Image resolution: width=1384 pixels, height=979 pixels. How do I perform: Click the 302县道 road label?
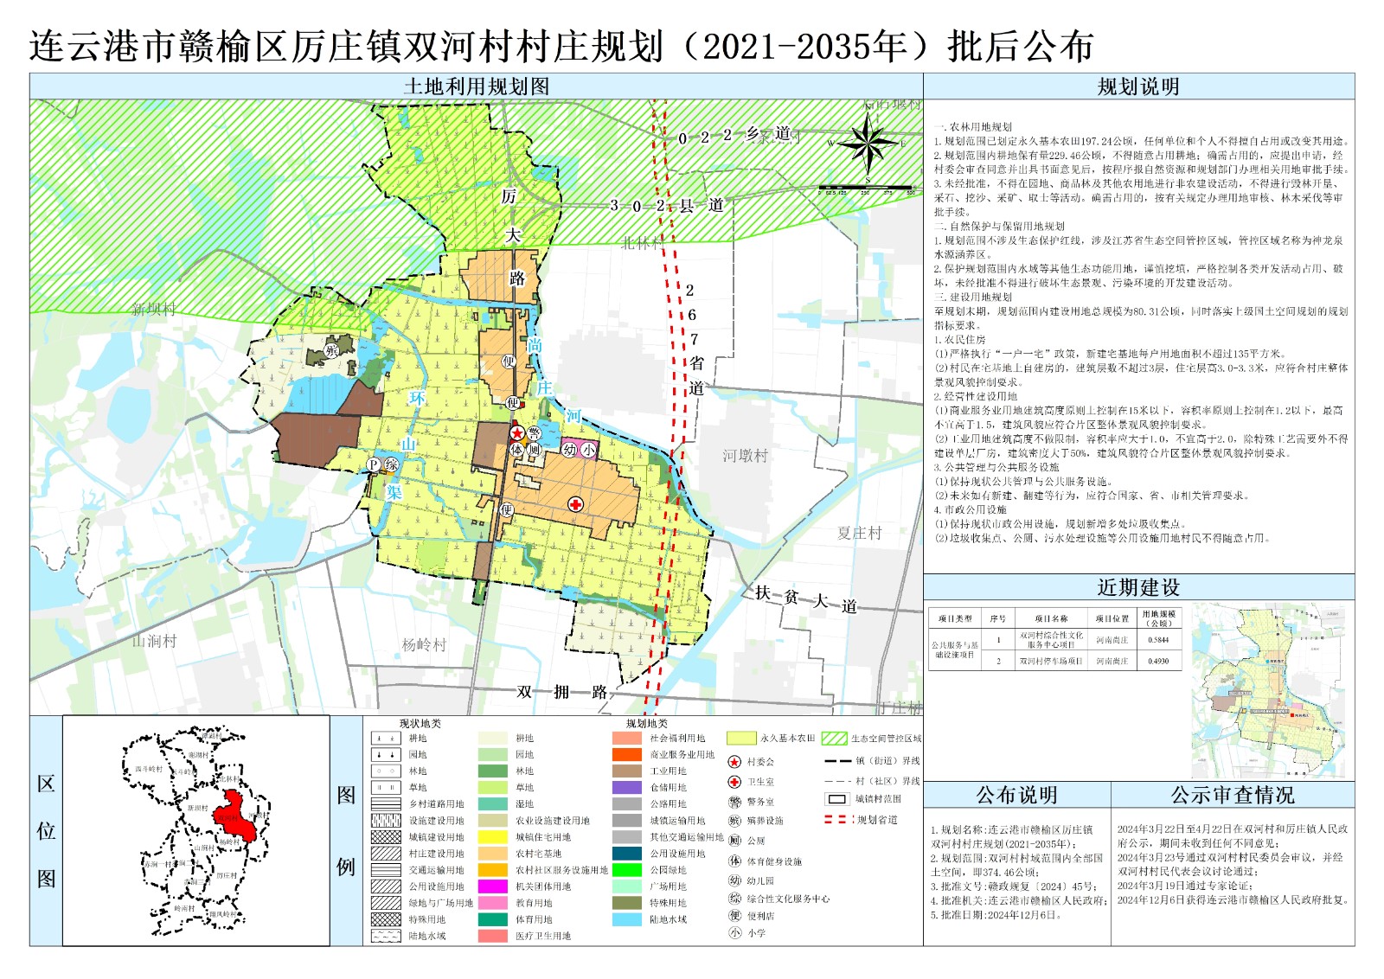[667, 205]
